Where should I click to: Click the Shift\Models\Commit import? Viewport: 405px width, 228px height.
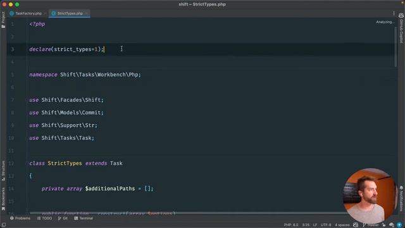click(72, 113)
